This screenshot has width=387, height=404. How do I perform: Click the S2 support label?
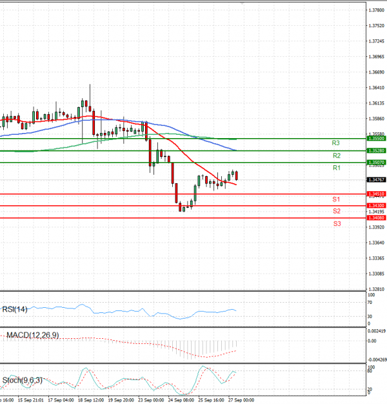pyautogui.click(x=337, y=211)
